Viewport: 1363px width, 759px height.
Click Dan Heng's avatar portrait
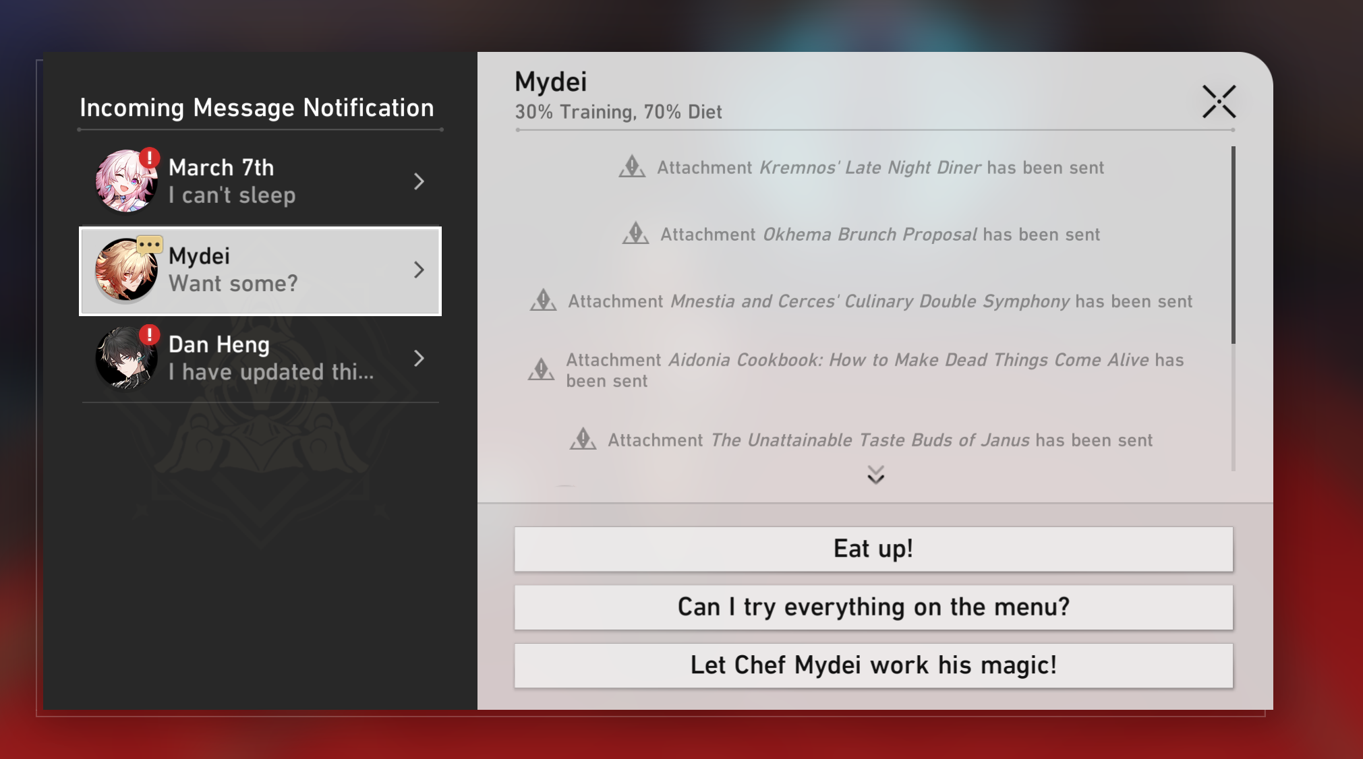tap(126, 358)
